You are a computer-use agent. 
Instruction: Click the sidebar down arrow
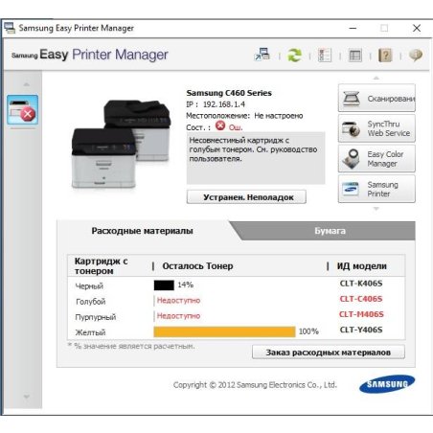point(27,397)
